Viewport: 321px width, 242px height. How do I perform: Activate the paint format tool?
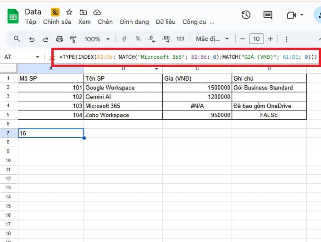click(x=73, y=39)
